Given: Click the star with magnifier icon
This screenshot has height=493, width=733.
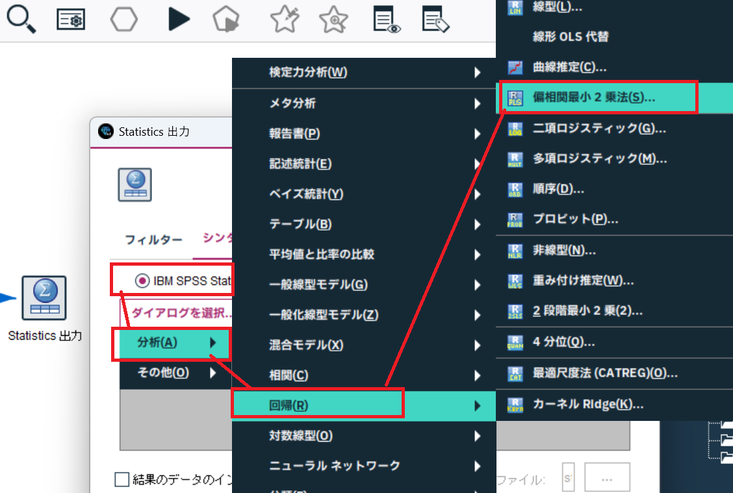Looking at the screenshot, I should [334, 19].
